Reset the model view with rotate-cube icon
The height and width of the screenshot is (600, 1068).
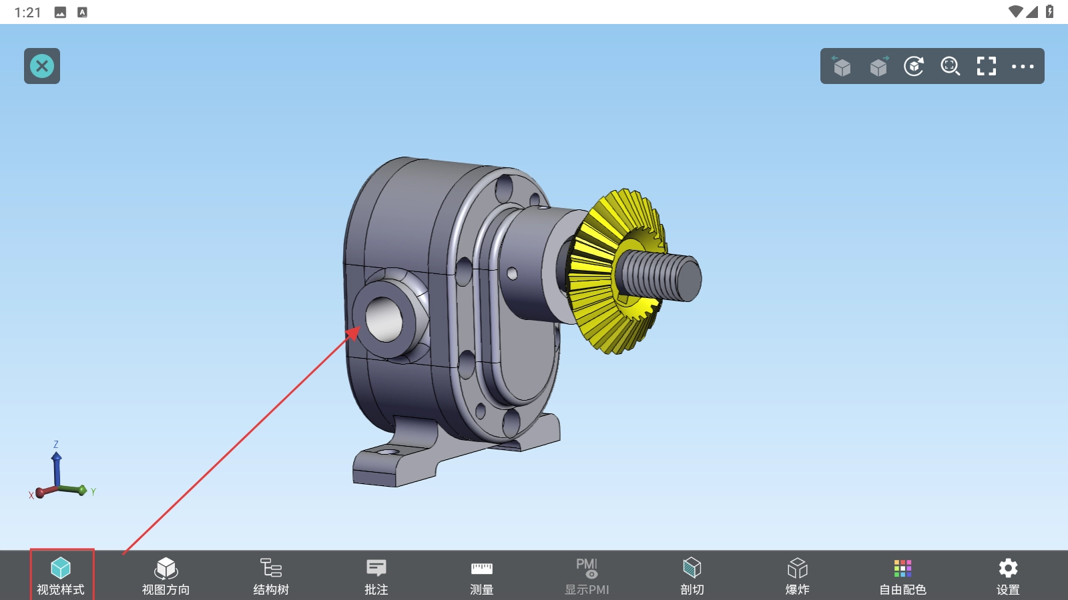tap(914, 66)
